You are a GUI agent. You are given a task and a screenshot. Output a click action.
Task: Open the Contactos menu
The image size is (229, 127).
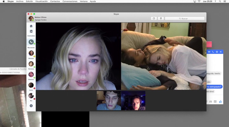tap(55, 1)
